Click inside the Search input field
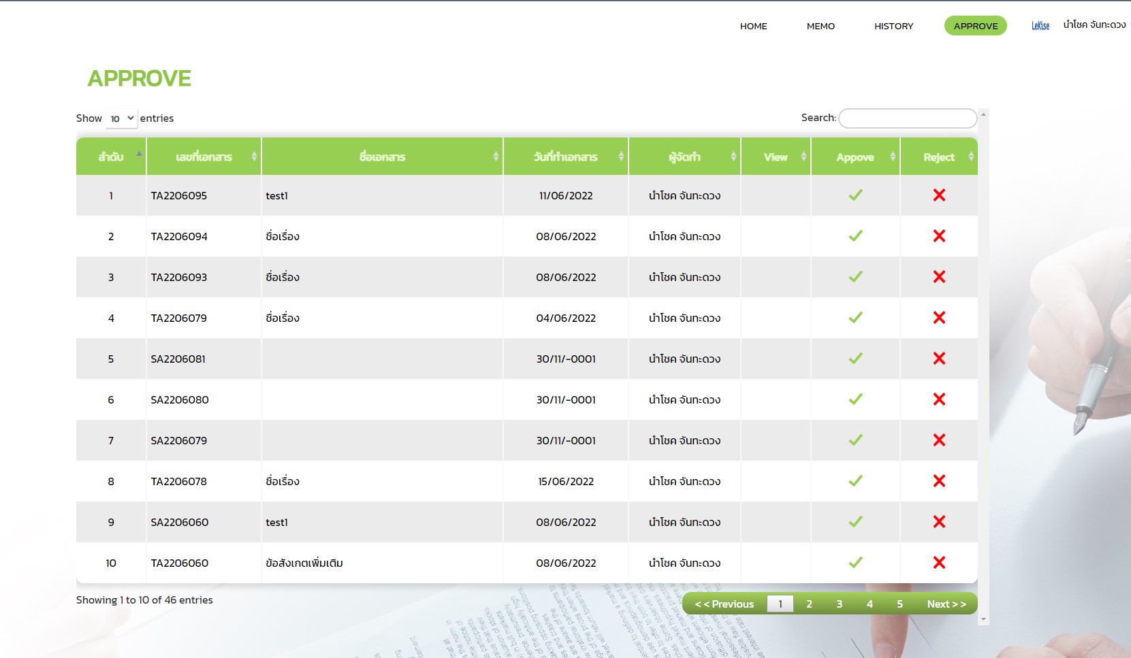 (x=908, y=118)
